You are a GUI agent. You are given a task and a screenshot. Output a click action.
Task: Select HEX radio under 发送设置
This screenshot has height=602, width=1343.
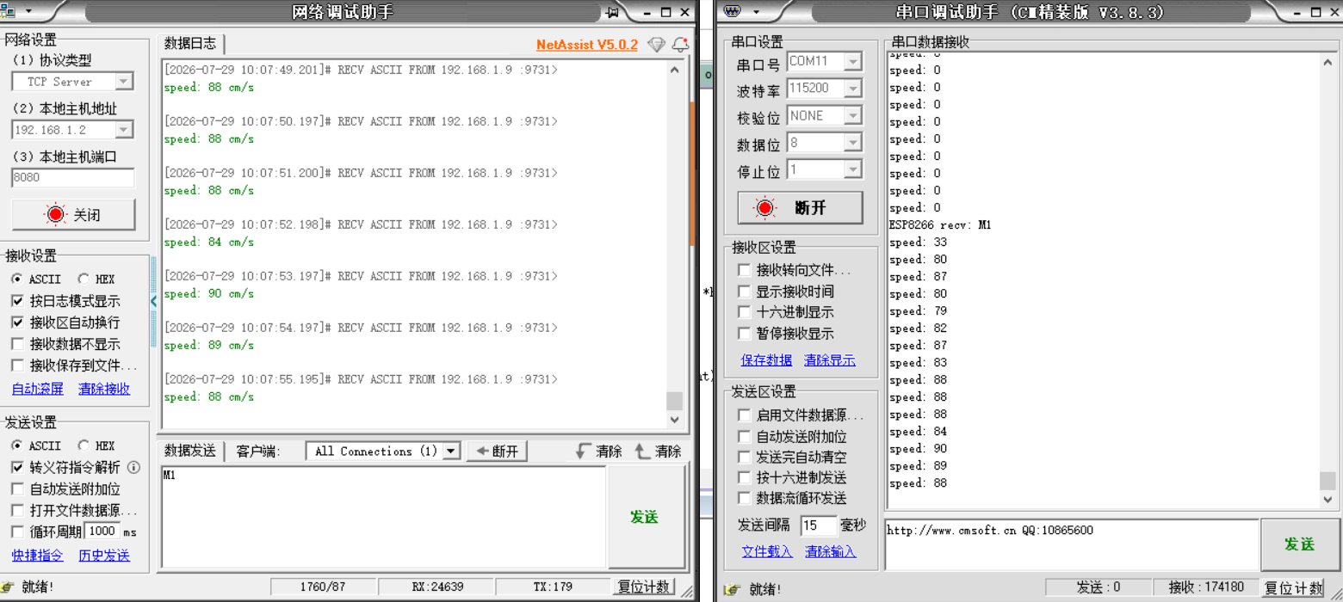[84, 446]
